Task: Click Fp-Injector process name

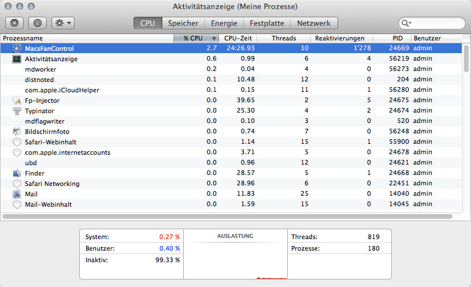Action: [x=42, y=100]
